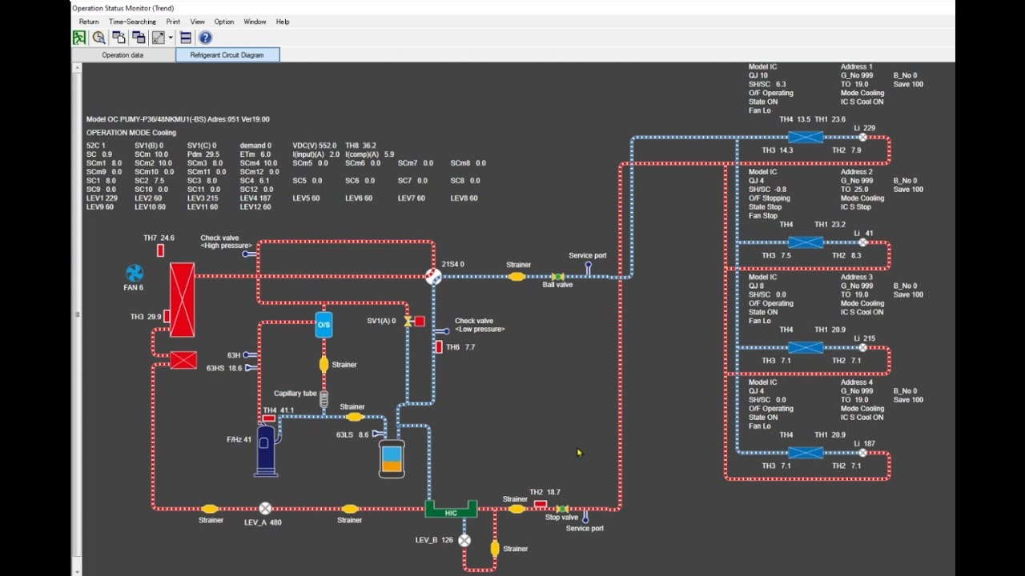1025x576 pixels.
Task: Click the blue compressor icon near F/Hz 41
Action: [267, 450]
